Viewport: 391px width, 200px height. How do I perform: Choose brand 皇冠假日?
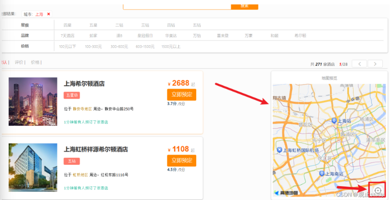pyautogui.click(x=145, y=36)
